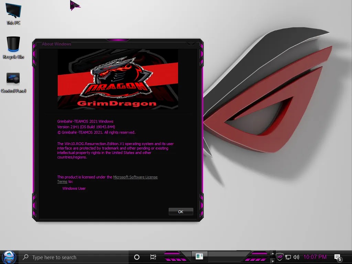Image resolution: width=352 pixels, height=264 pixels.
Task: Click the 'Grimbahir-TEAMOS 2021 Windows' text
Action: tap(85, 121)
